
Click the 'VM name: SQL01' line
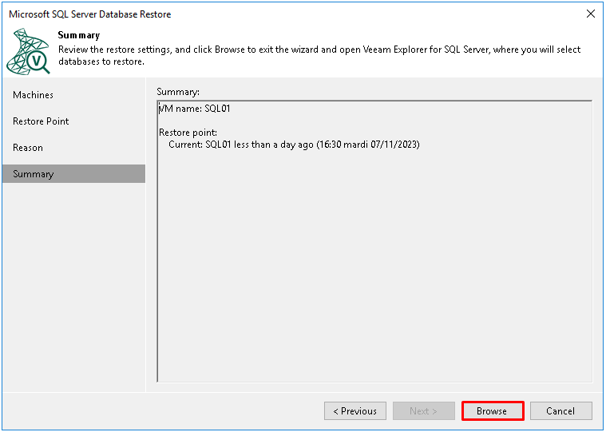point(194,109)
